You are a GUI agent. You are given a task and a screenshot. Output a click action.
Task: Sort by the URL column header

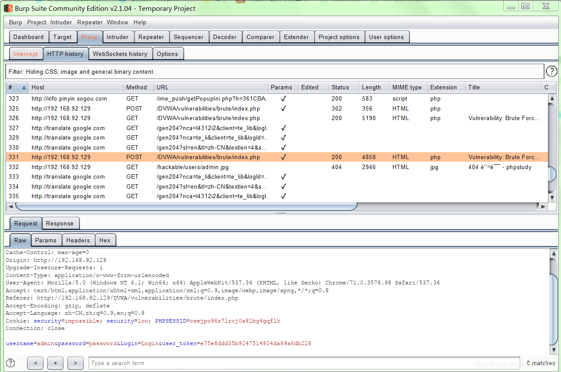[211, 87]
